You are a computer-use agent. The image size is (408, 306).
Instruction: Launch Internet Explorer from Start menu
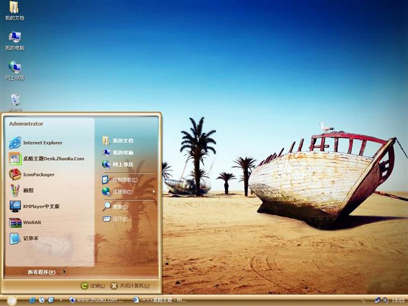click(x=36, y=143)
